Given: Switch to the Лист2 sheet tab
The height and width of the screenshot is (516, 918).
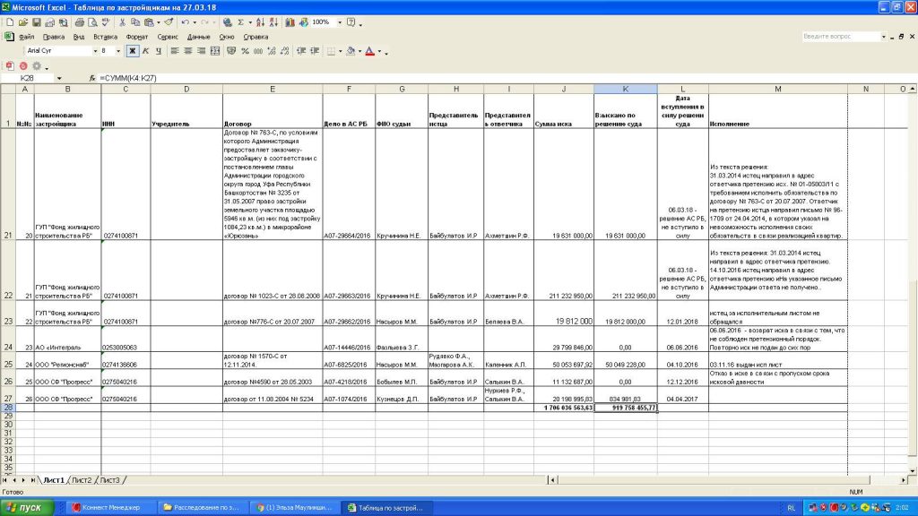Looking at the screenshot, I should pos(82,481).
